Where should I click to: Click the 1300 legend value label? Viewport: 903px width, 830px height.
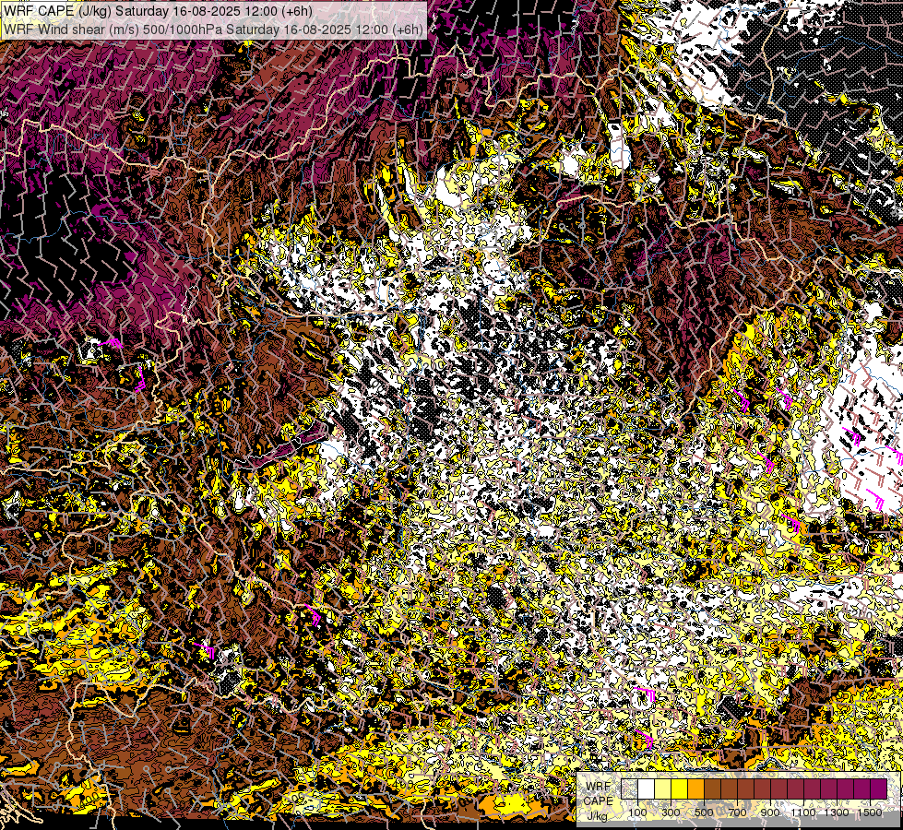point(837,812)
